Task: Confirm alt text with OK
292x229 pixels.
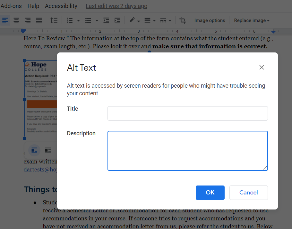Action: coord(210,193)
